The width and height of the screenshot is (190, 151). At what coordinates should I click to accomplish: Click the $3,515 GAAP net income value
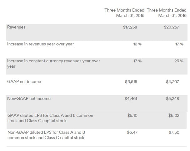tap(131, 82)
